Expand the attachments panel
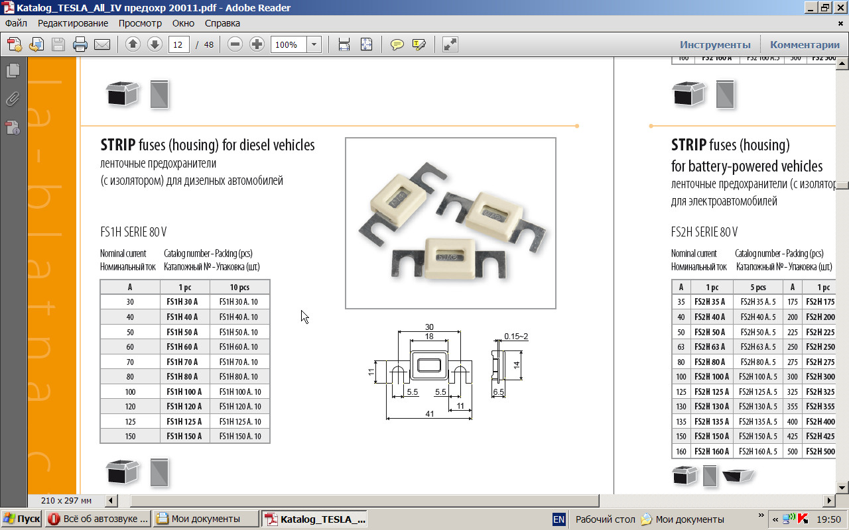The height and width of the screenshot is (530, 849). [x=13, y=99]
